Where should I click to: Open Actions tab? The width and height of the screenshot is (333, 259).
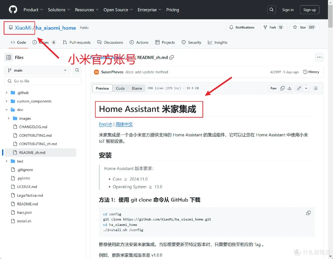pos(139,42)
